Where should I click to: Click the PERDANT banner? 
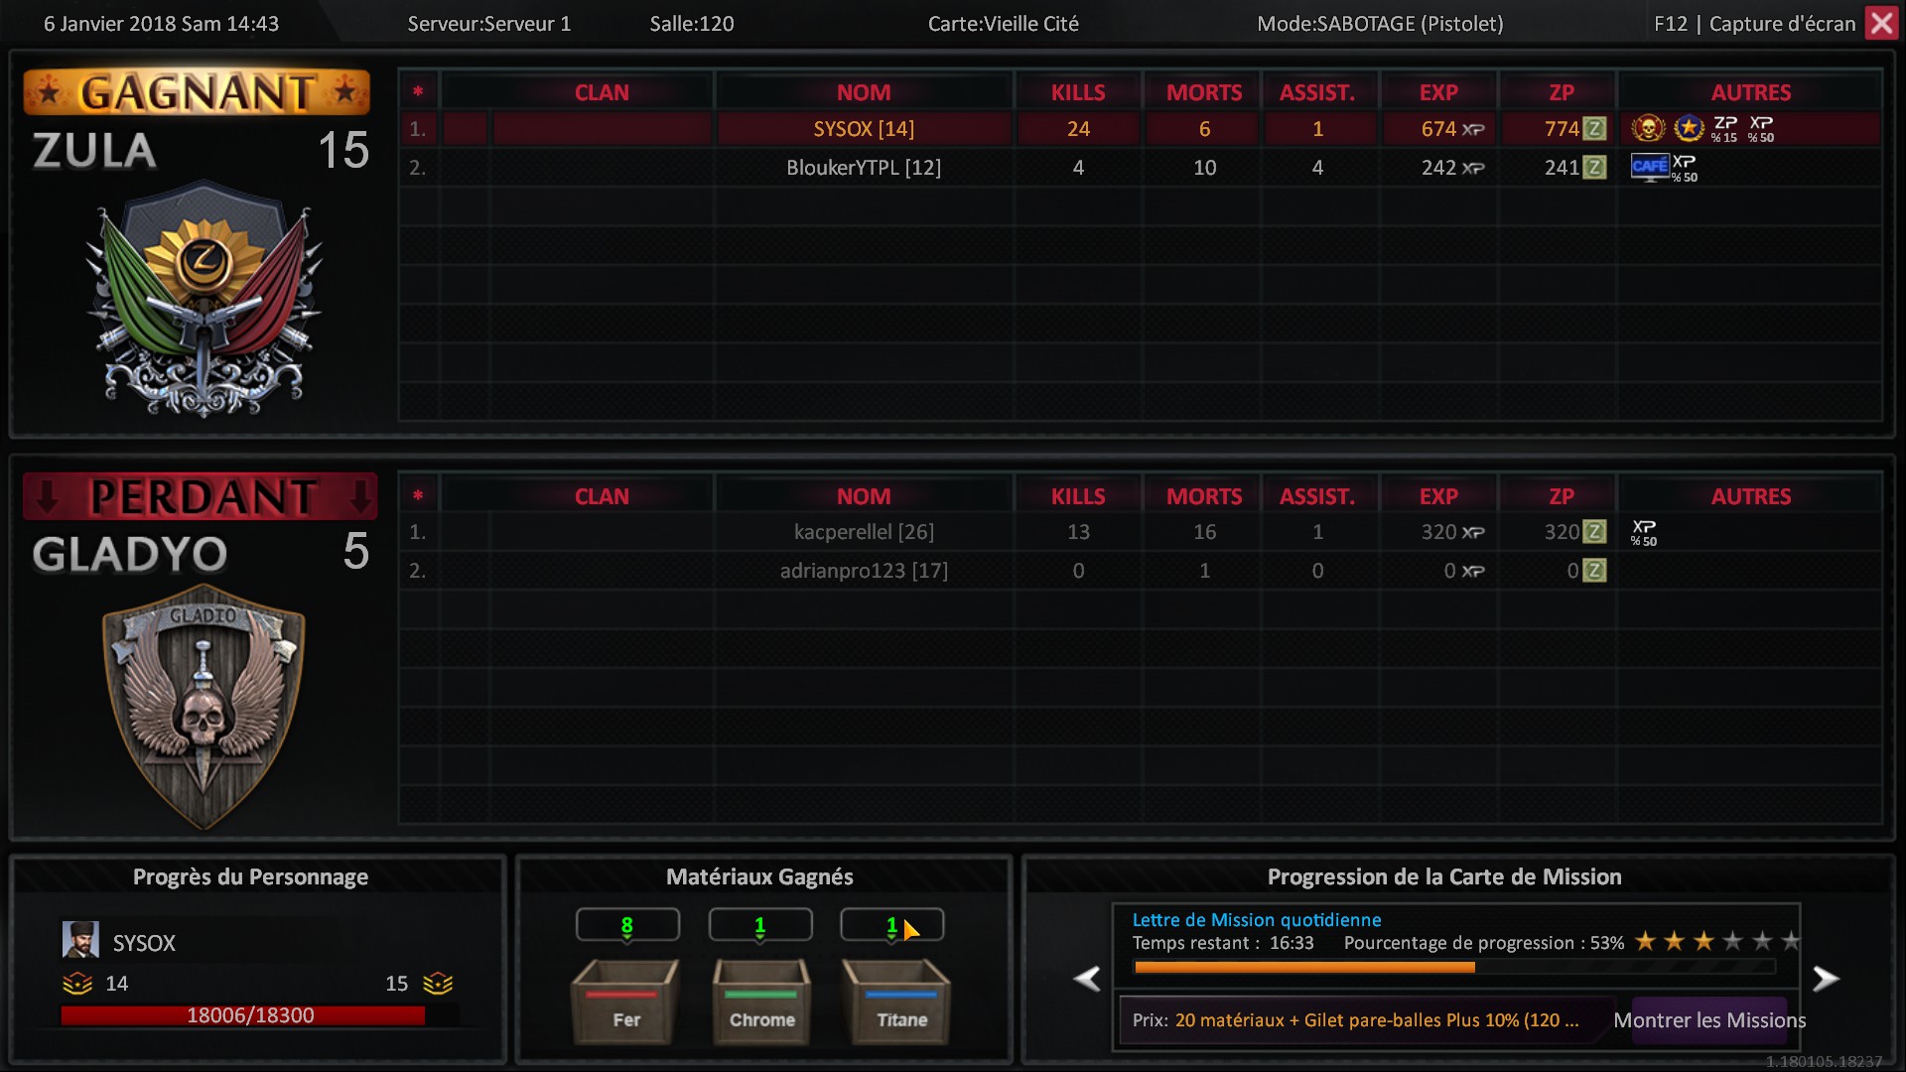pos(201,496)
